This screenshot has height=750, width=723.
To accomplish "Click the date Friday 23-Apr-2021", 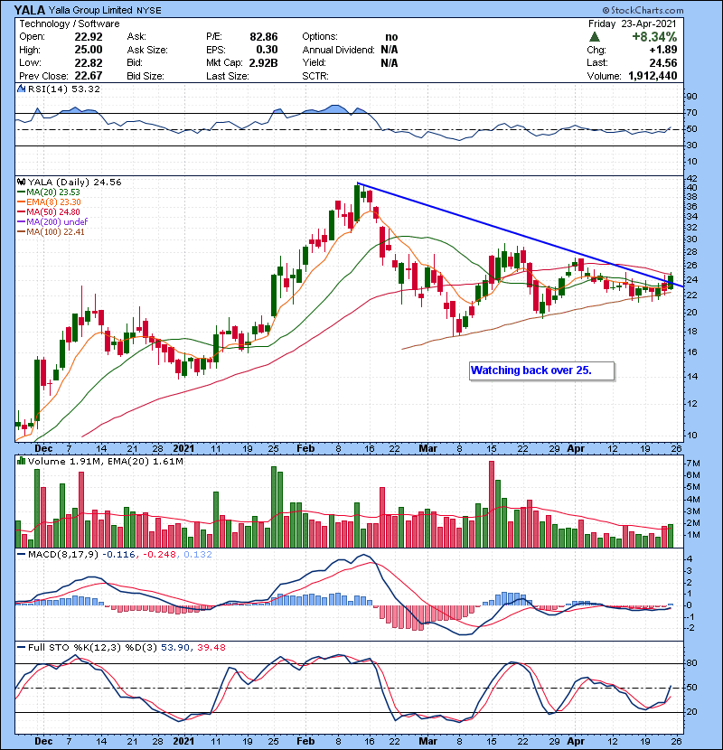I will point(632,23).
